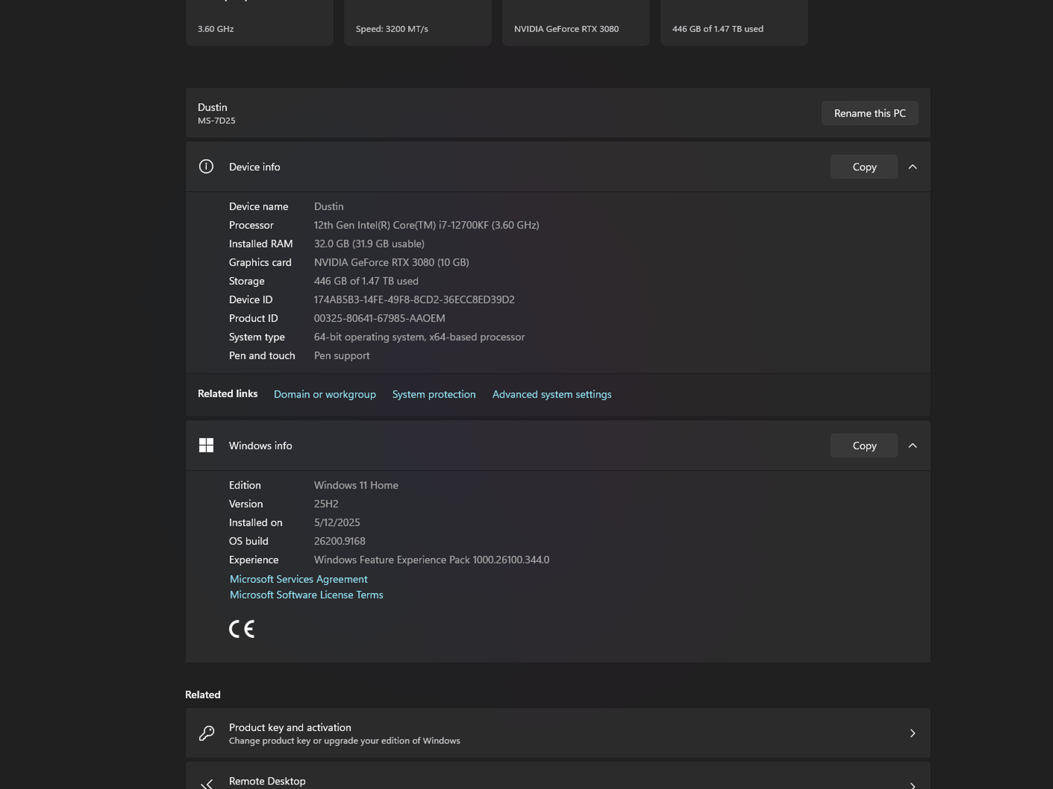Image resolution: width=1053 pixels, height=789 pixels.
Task: Click the Related links label
Action: 228,393
